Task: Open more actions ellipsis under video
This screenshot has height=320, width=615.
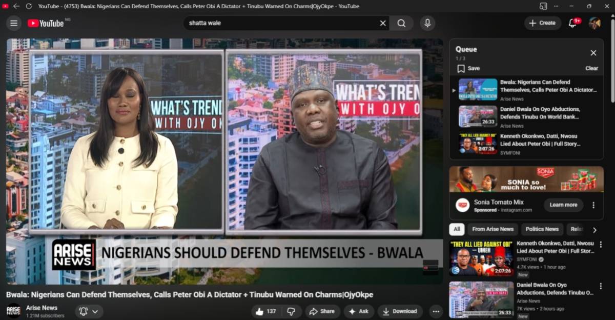Action: 436,311
